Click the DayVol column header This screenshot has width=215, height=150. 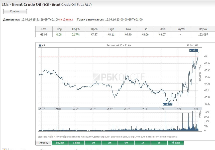203,29
